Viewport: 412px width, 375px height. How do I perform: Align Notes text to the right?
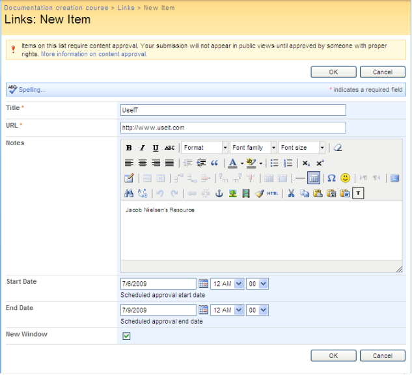[x=156, y=163]
